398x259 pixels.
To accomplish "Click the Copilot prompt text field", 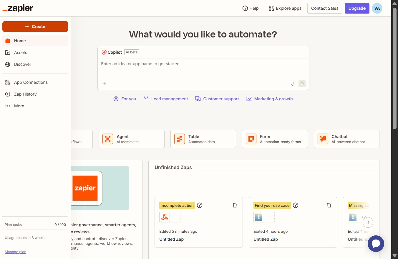I will coord(203,68).
